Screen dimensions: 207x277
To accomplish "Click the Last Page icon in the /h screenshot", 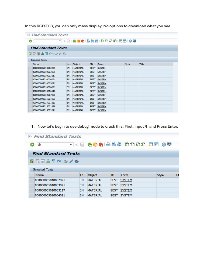I will [x=143, y=144].
